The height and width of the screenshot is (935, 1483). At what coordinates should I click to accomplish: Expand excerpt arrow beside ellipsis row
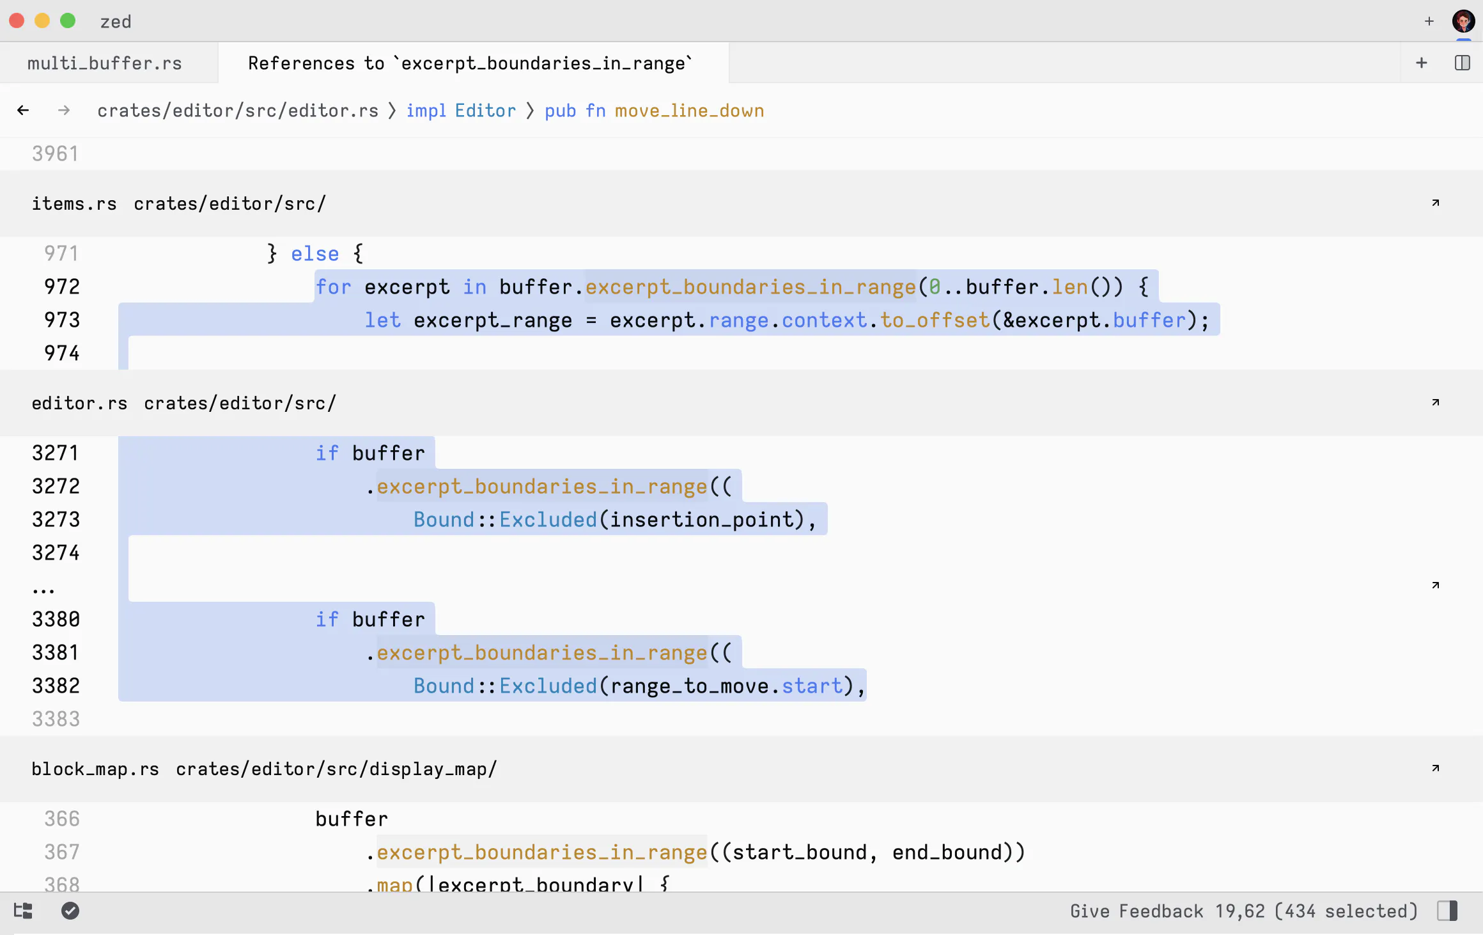[1435, 585]
